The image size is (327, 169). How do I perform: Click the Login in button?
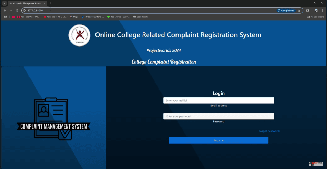[218, 140]
